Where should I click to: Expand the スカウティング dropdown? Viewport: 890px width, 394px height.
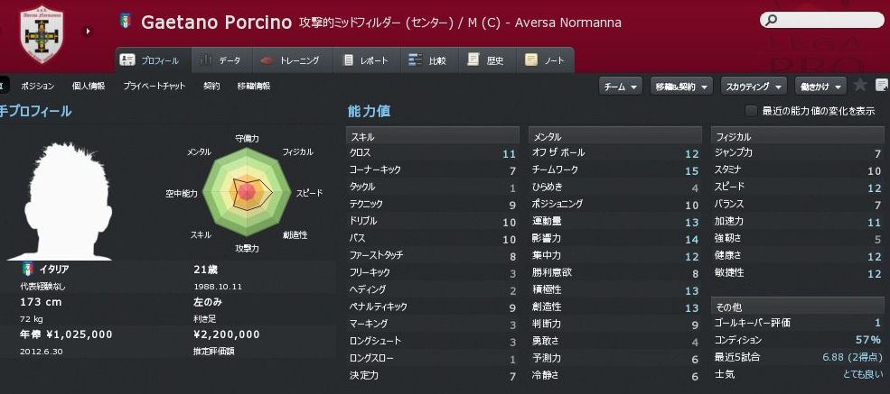tap(750, 86)
